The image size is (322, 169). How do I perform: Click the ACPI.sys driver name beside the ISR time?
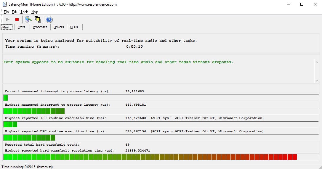point(207,118)
